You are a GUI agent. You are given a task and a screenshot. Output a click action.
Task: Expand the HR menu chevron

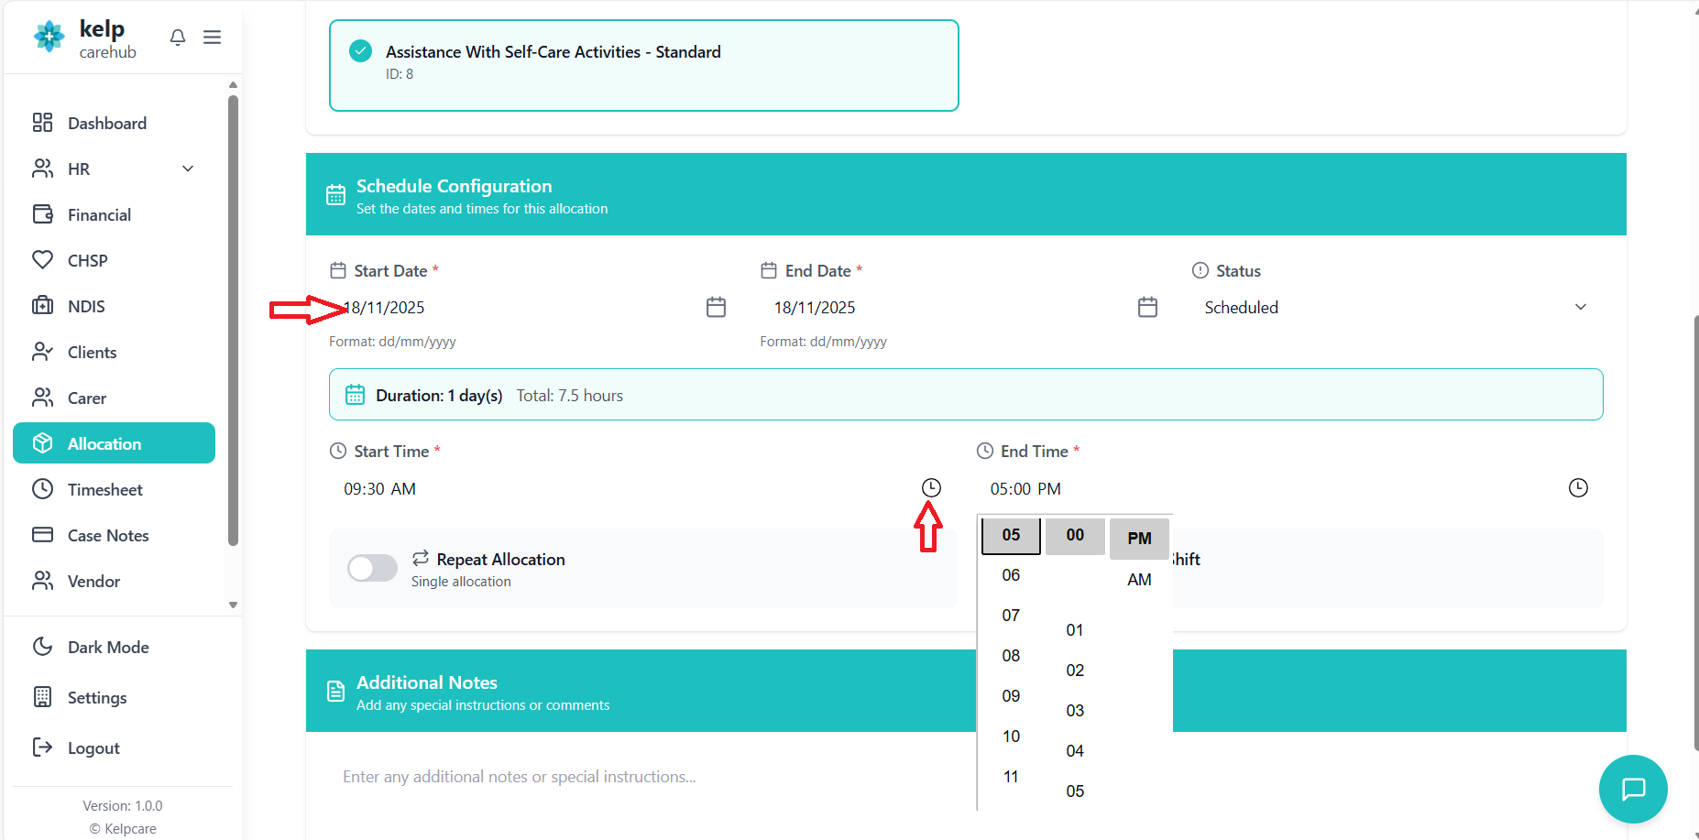(x=188, y=169)
